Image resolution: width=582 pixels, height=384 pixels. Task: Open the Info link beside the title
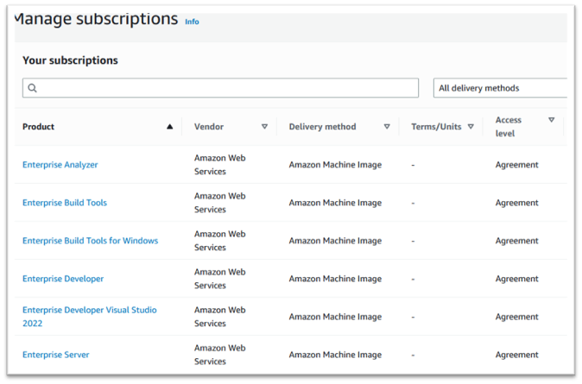click(x=192, y=22)
